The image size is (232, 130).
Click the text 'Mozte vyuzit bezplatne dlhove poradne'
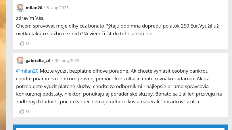pos(85,71)
